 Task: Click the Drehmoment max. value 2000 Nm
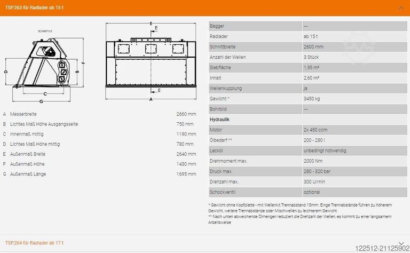pyautogui.click(x=313, y=161)
